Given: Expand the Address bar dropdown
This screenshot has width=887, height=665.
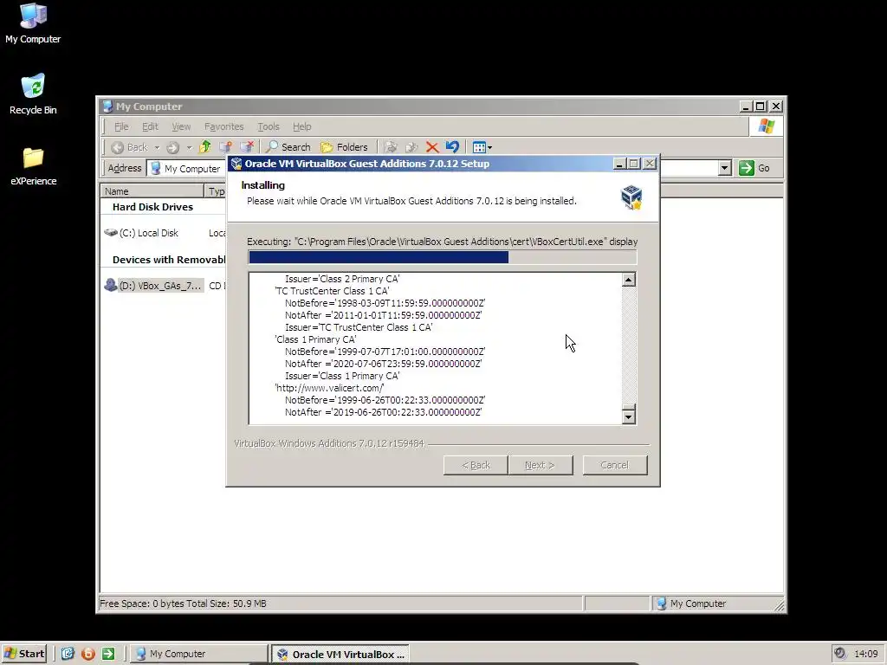Looking at the screenshot, I should pyautogui.click(x=725, y=168).
